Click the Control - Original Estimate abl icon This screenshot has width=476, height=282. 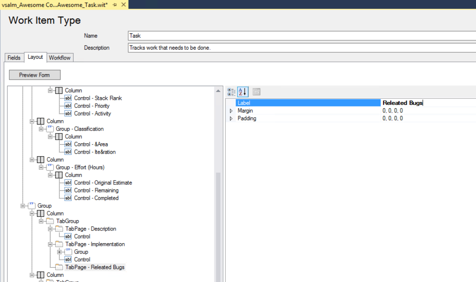68,182
